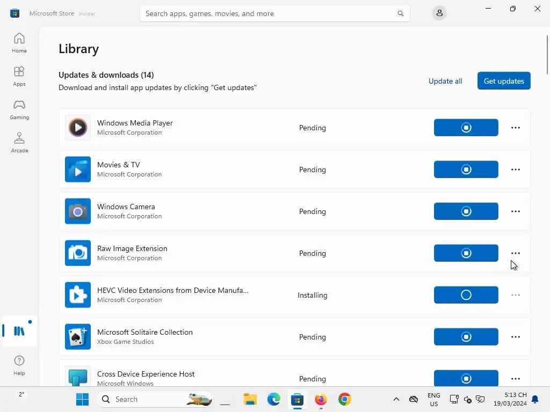Open more options for HEVC Video Extensions

[x=515, y=295]
